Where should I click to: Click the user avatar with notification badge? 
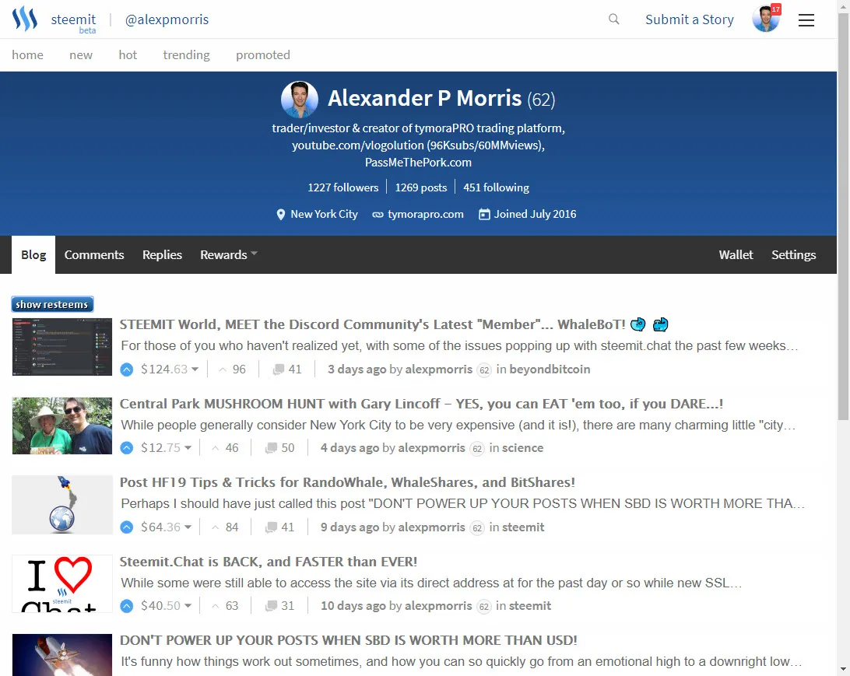pos(766,19)
